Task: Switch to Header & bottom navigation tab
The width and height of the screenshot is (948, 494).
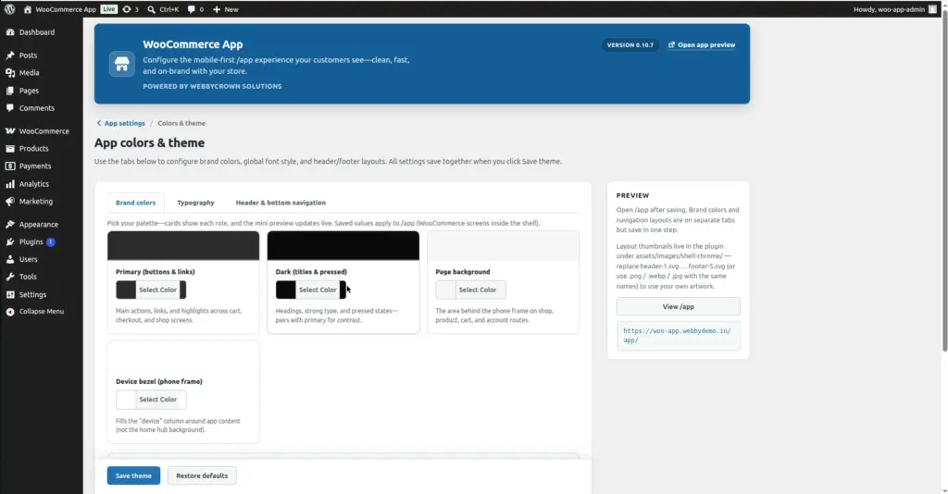Action: [281, 203]
